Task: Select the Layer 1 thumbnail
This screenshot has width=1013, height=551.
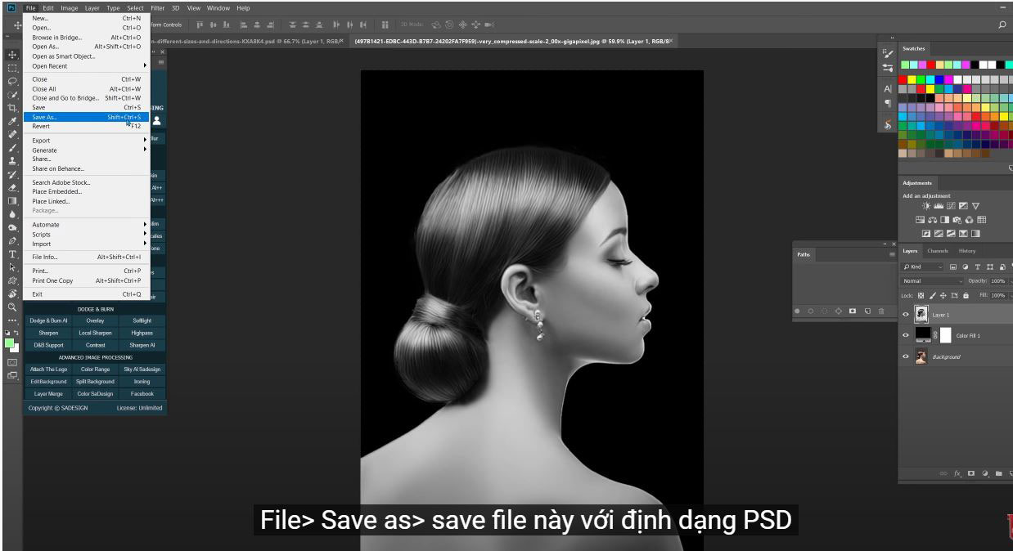Action: (922, 315)
